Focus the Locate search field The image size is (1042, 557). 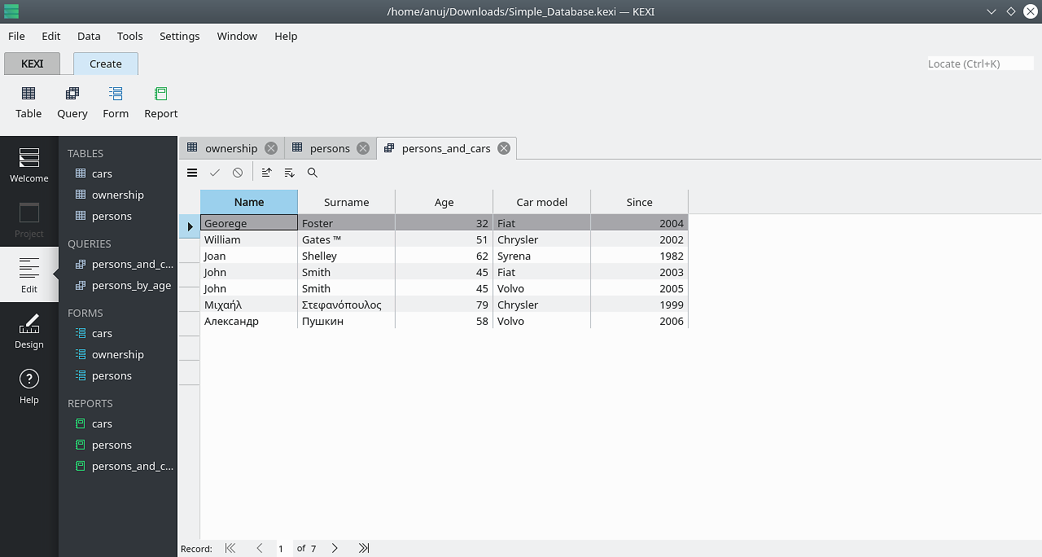pyautogui.click(x=980, y=64)
